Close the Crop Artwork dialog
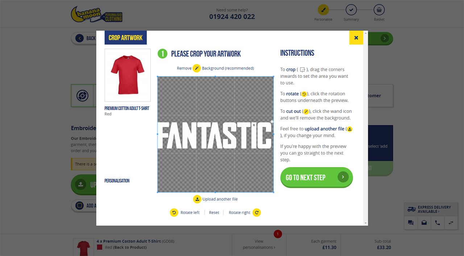 (x=356, y=38)
